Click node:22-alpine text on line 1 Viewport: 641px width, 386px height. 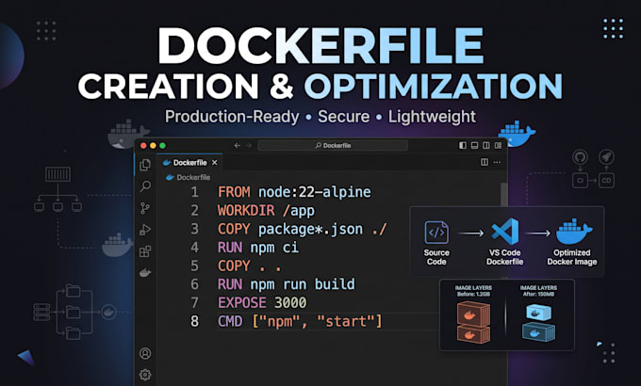pos(314,192)
